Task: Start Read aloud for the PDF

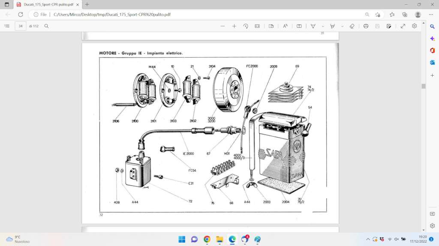Action: 285,26
